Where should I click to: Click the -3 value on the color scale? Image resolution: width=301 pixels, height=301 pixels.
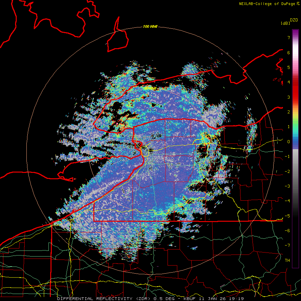tap(287, 186)
